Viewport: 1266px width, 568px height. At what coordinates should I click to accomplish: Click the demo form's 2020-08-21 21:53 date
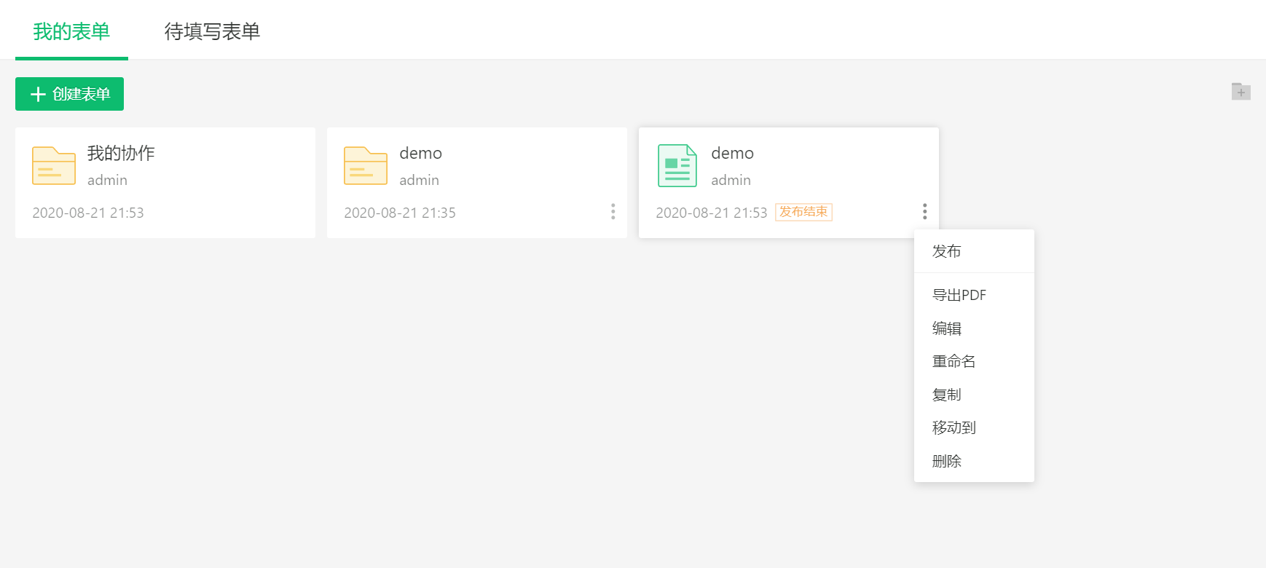pyautogui.click(x=712, y=213)
